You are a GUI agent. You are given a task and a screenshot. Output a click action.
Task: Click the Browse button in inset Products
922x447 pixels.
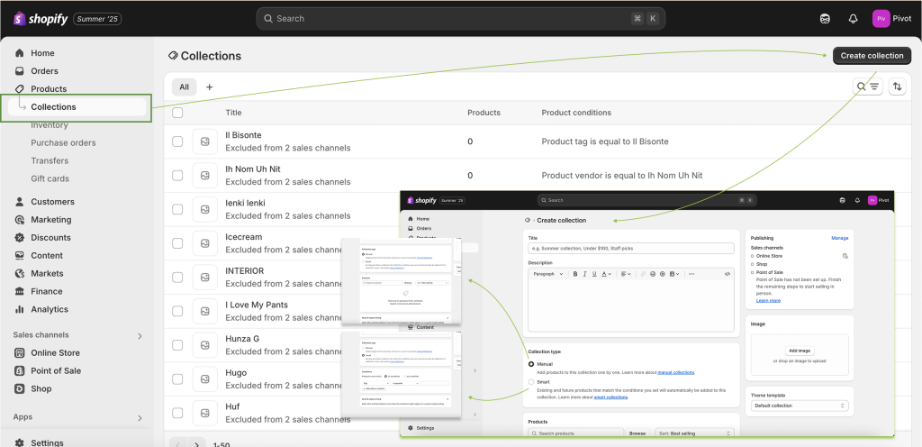pos(637,433)
